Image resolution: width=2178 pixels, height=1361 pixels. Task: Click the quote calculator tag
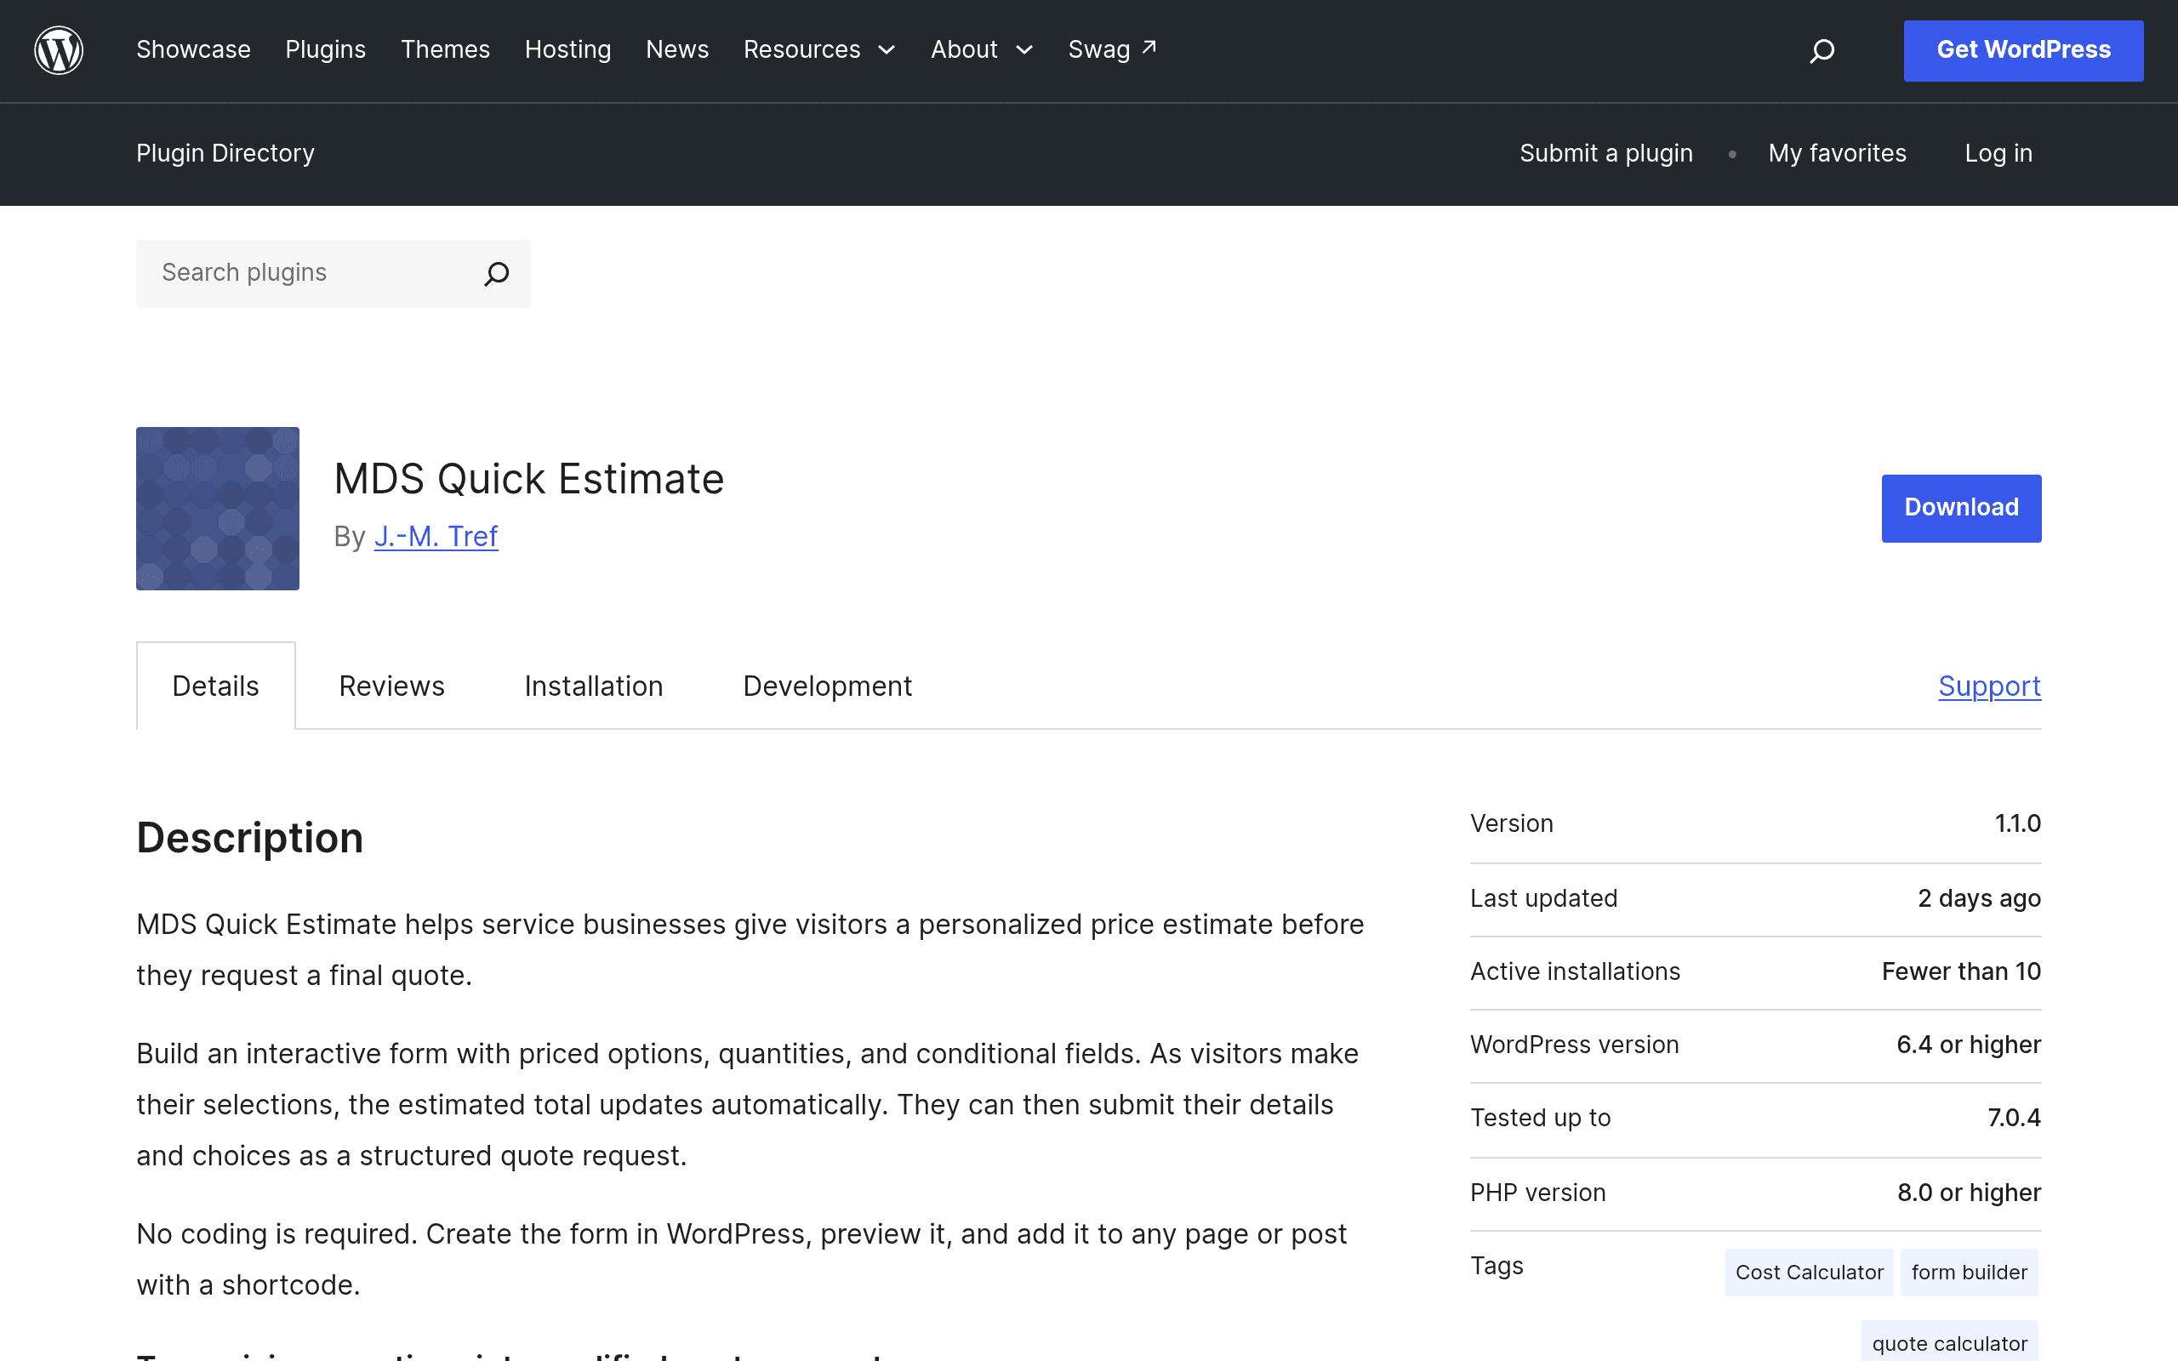pyautogui.click(x=1949, y=1343)
